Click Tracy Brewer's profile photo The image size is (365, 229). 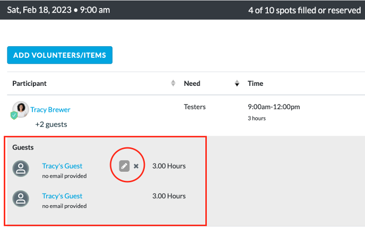[21, 109]
